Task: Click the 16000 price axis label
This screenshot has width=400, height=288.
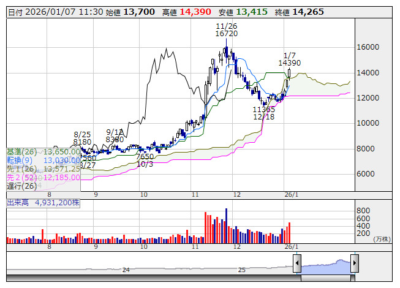Action: point(368,47)
